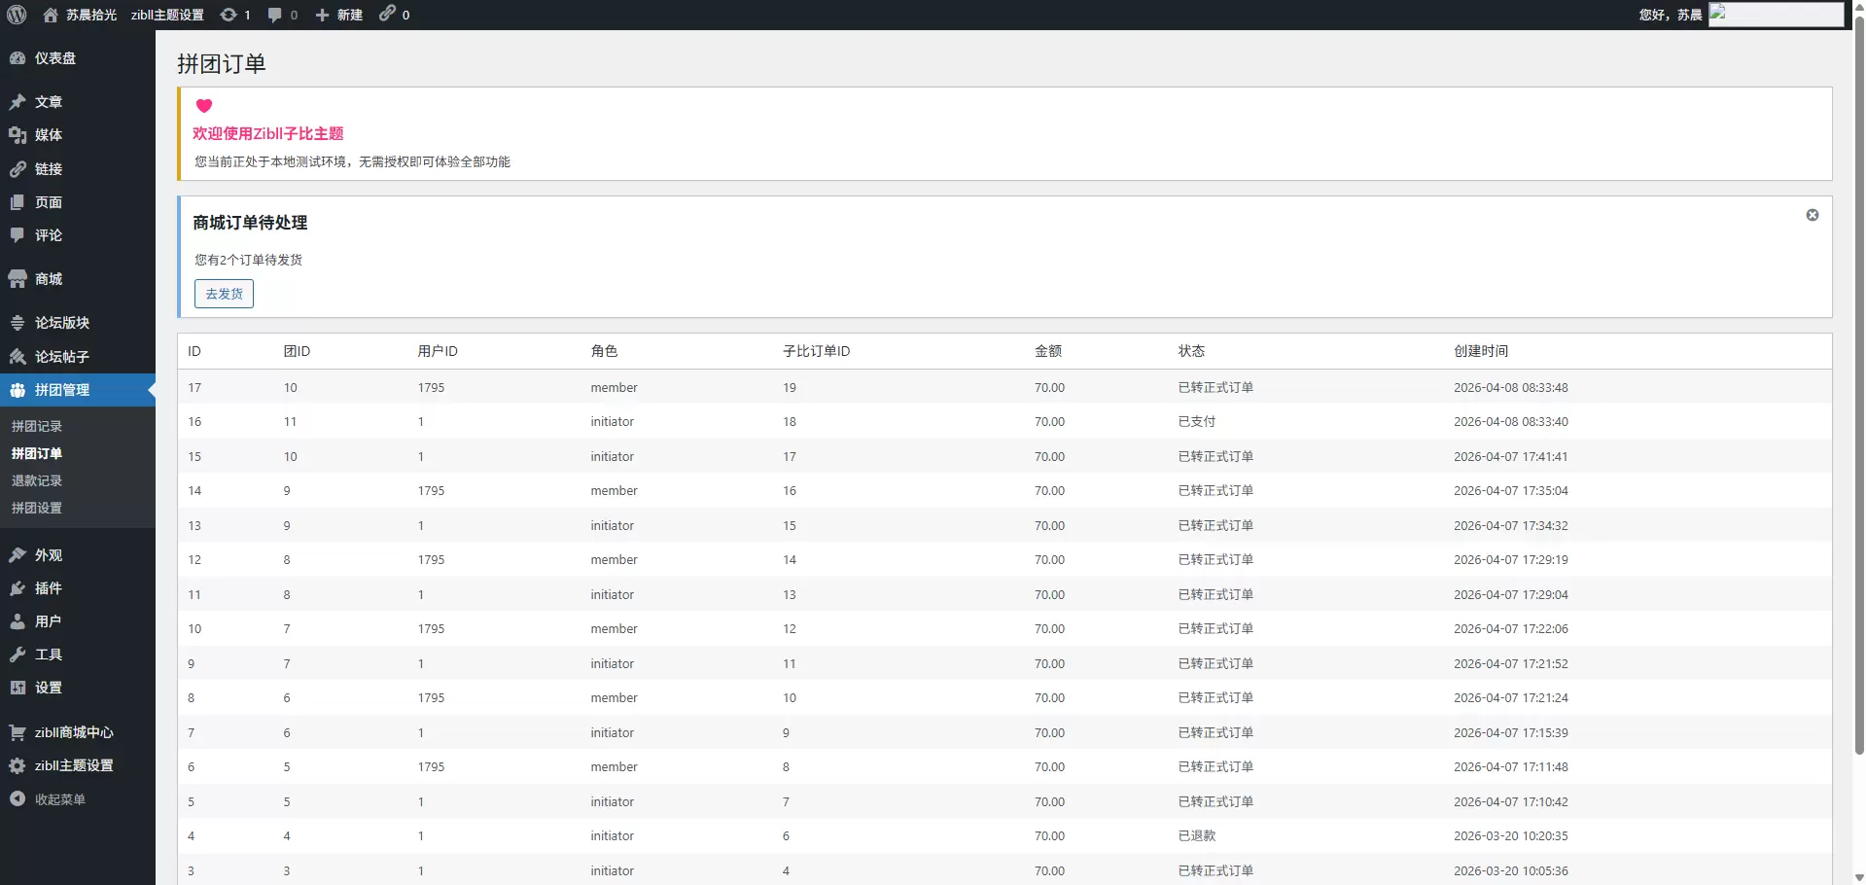This screenshot has height=885, width=1866.
Task: Click the 拼团管理 group icon
Action: click(18, 390)
